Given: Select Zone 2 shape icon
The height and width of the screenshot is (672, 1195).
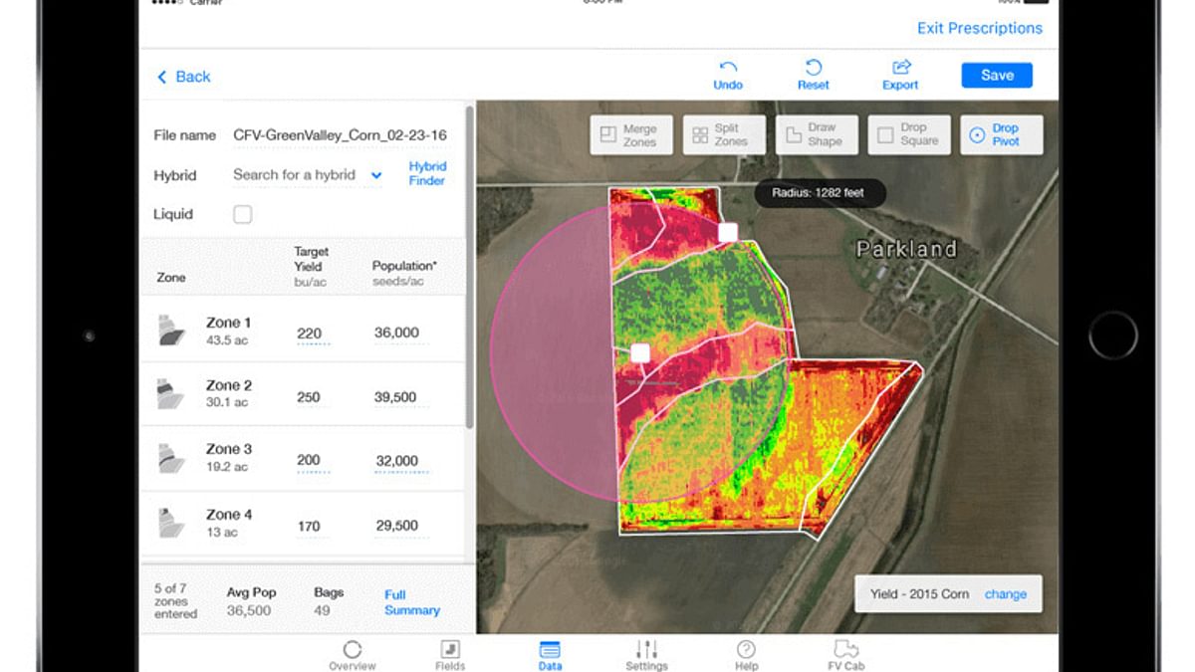Looking at the screenshot, I should [x=172, y=393].
